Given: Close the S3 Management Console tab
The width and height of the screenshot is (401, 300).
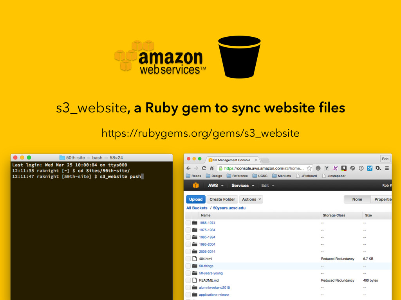Looking at the screenshot, I should point(255,160).
